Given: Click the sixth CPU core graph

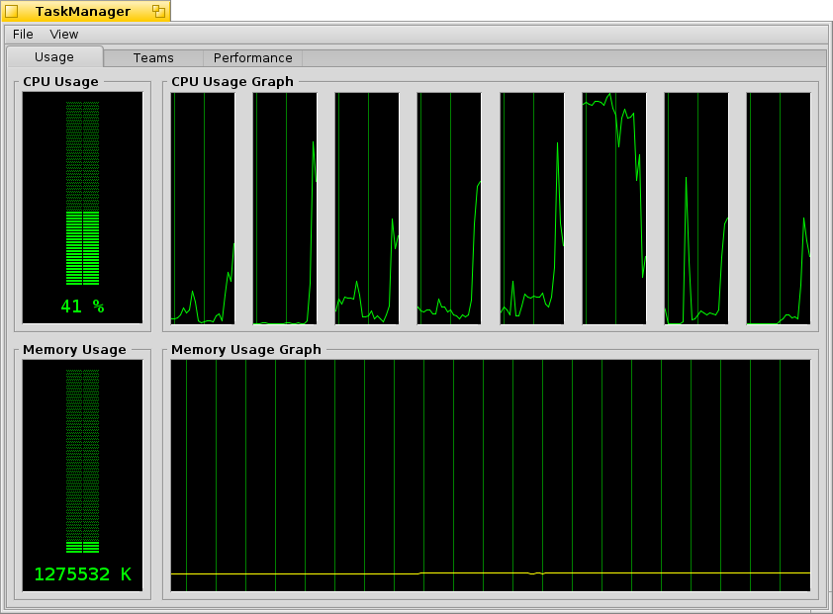Looking at the screenshot, I should click(x=614, y=209).
